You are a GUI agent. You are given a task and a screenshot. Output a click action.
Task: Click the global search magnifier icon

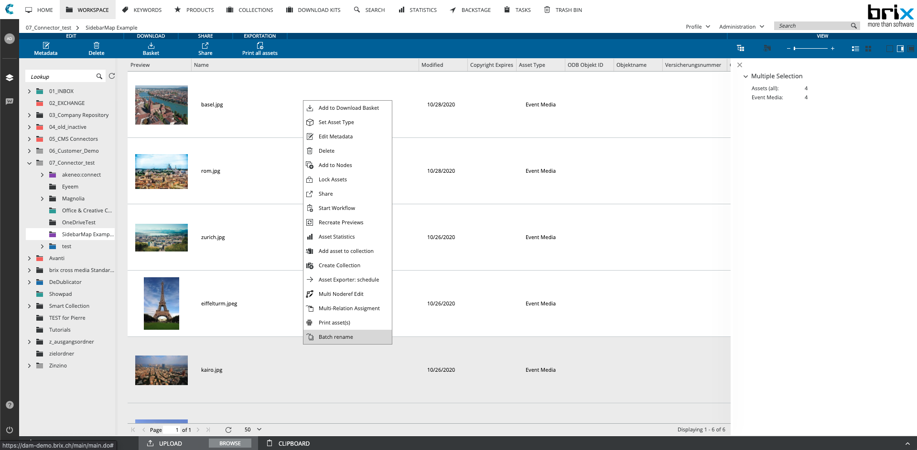click(853, 26)
